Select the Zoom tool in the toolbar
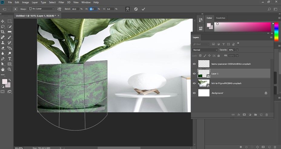The width and height of the screenshot is (281, 149). coord(10,69)
